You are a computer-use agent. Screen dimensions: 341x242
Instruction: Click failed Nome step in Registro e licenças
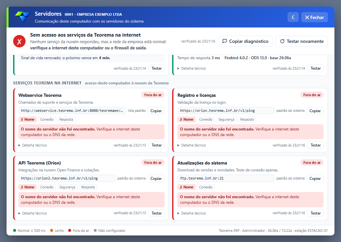coord(186,119)
